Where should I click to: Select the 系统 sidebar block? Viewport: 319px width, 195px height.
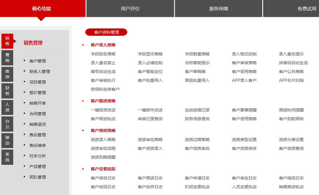7,157
